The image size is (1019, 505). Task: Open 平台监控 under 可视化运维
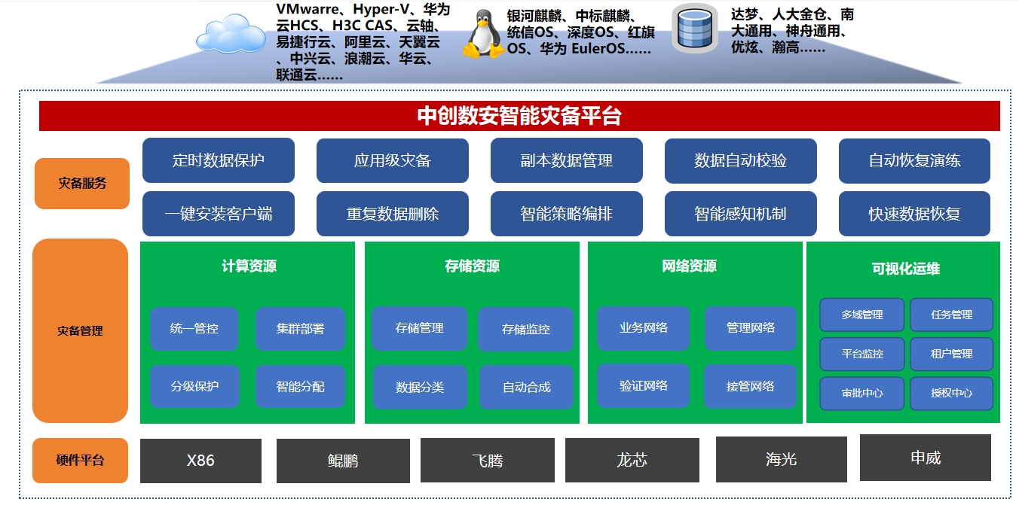pos(862,354)
